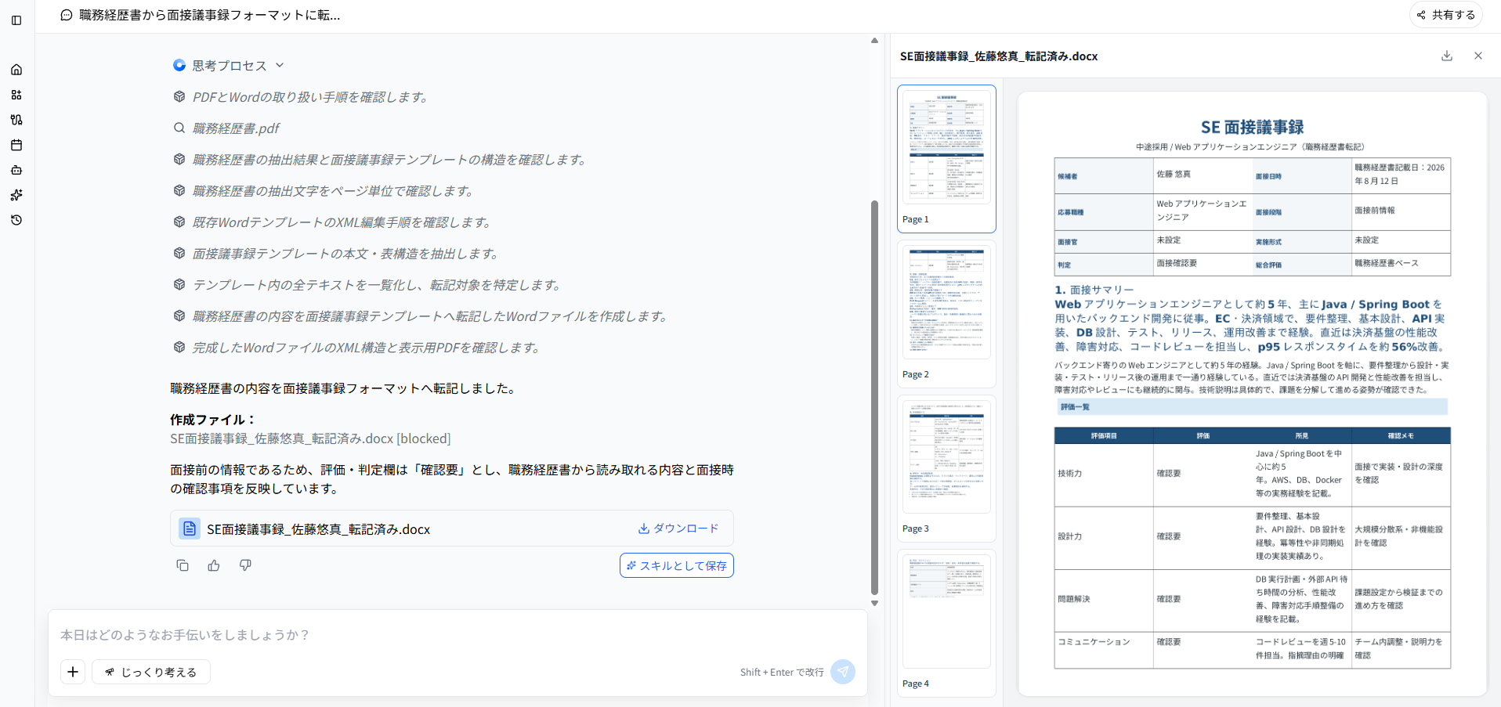The width and height of the screenshot is (1501, 707).
Task: Click the chat bubble icon beside title
Action: coord(67,15)
